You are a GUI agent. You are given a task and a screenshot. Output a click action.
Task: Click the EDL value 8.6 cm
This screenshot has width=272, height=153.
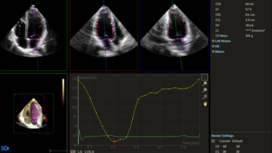coord(250,15)
